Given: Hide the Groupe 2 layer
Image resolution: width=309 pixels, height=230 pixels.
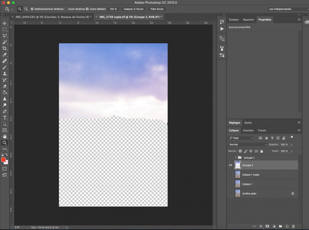Looking at the screenshot, I should 230,165.
